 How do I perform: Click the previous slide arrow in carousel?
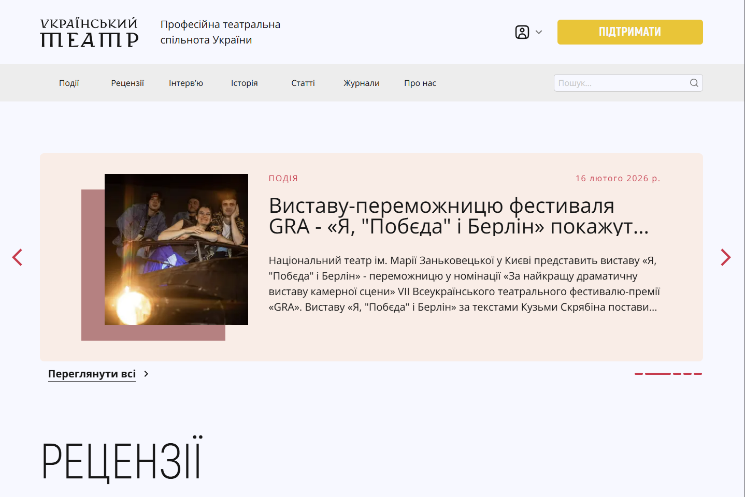click(x=18, y=257)
